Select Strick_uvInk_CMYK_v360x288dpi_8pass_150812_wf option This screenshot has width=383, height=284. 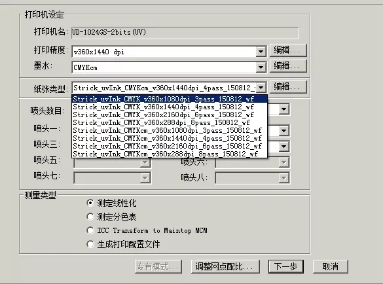[x=170, y=122]
